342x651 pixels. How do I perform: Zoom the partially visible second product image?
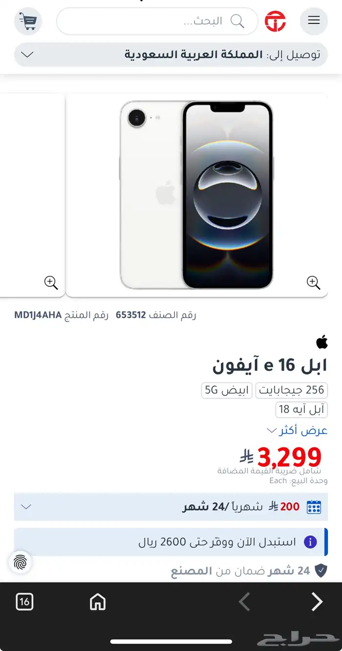tap(51, 283)
